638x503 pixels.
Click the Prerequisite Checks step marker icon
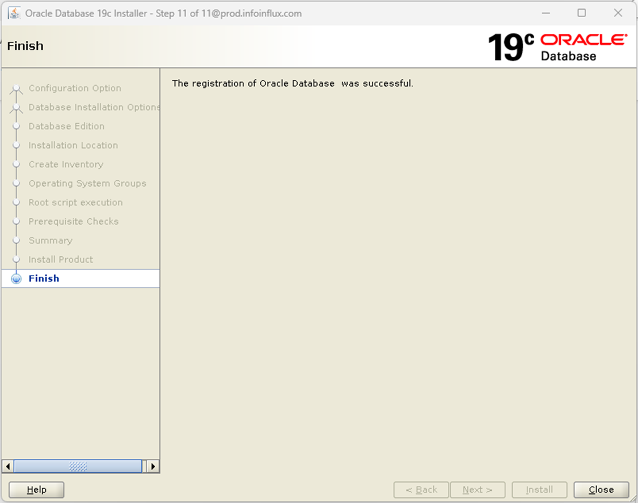click(x=16, y=221)
